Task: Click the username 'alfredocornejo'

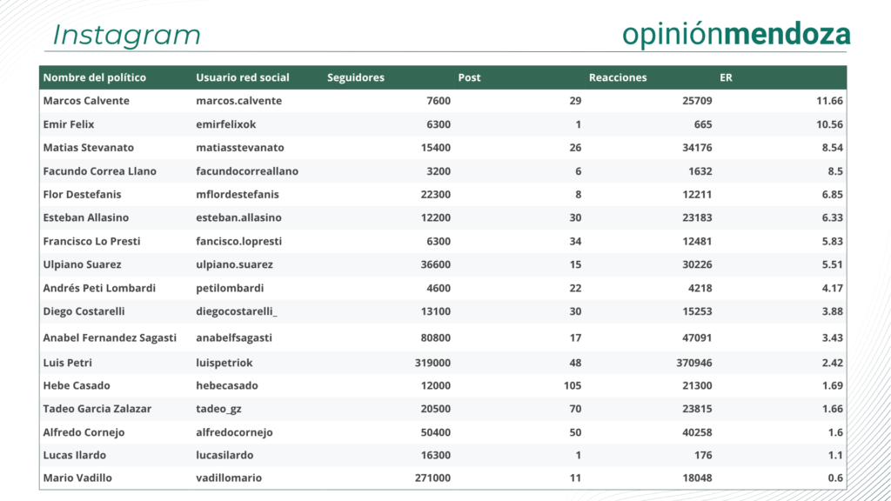Action: pyautogui.click(x=234, y=432)
